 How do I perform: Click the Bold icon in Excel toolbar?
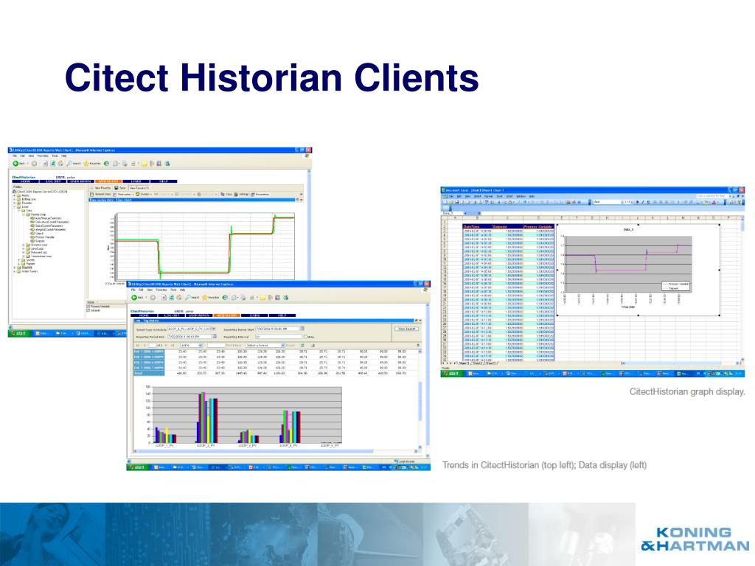[638, 202]
